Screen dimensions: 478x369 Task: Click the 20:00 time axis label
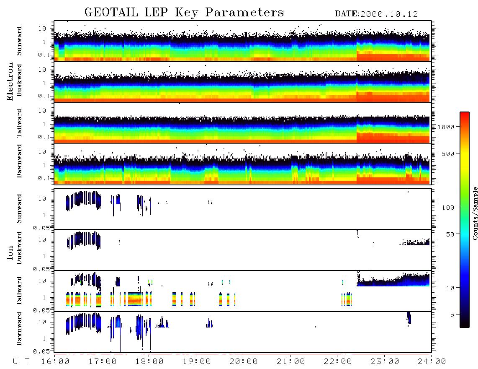point(244,361)
